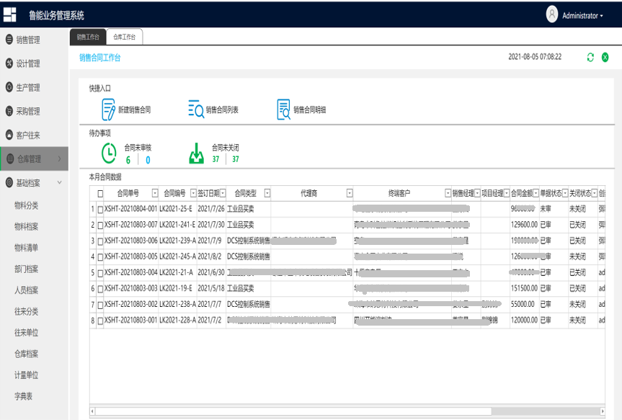
Task: Click the 基础档案 sidebar icon
Action: [9, 182]
